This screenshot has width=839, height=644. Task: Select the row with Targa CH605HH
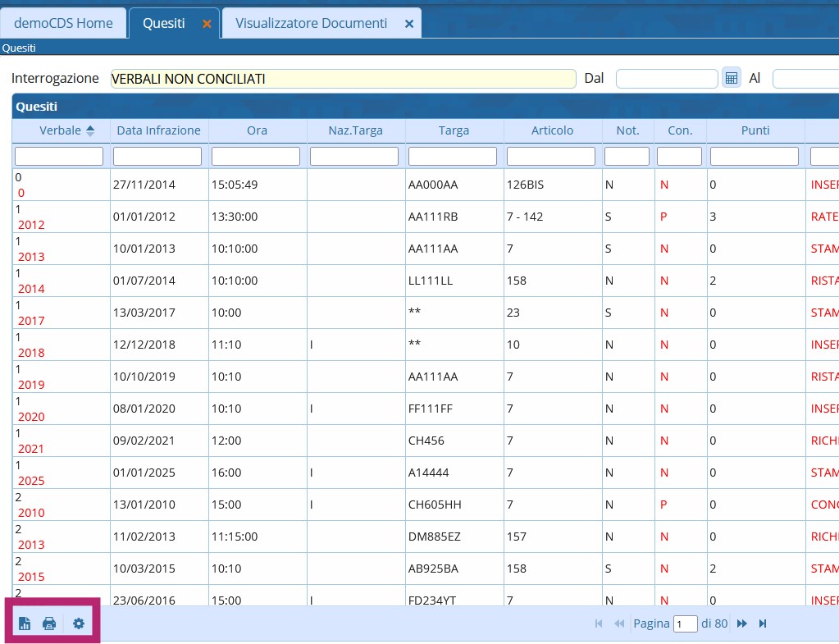[x=435, y=505]
